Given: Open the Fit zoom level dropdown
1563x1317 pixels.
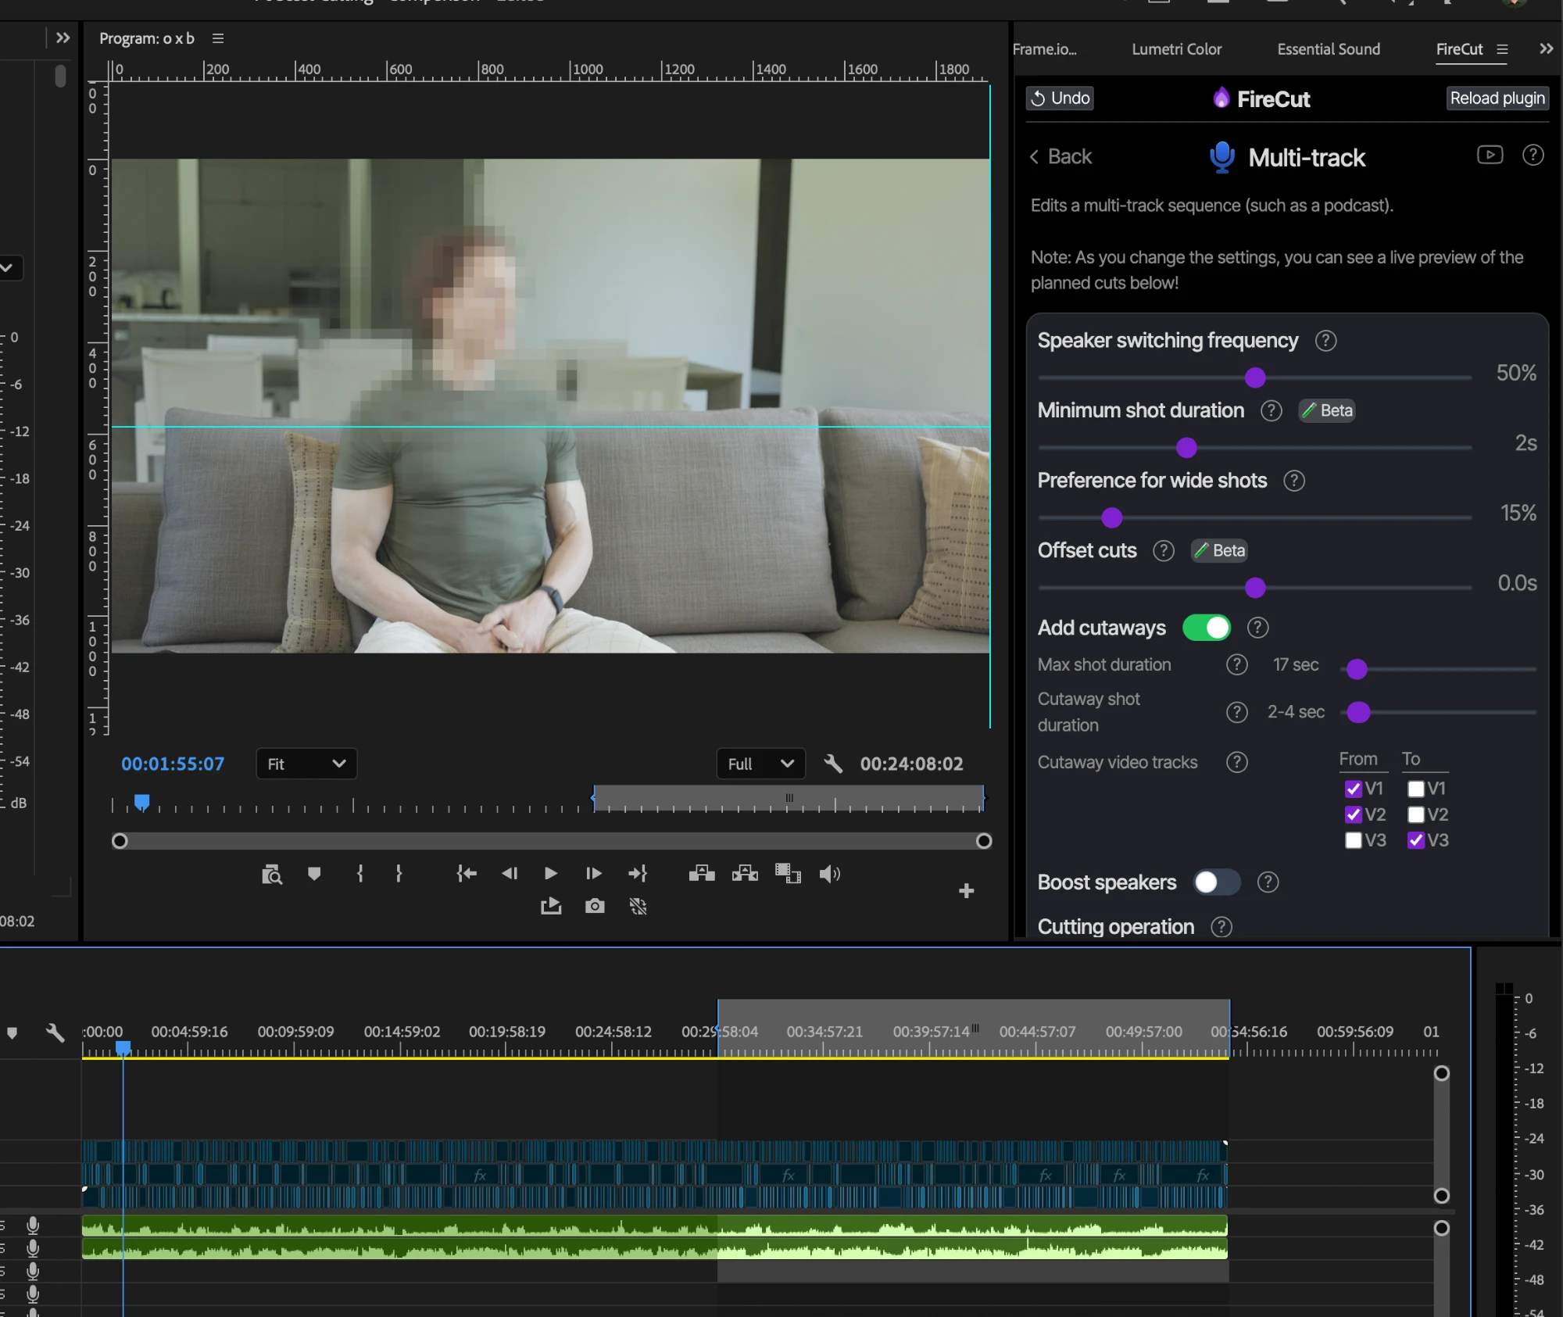Looking at the screenshot, I should [x=306, y=764].
